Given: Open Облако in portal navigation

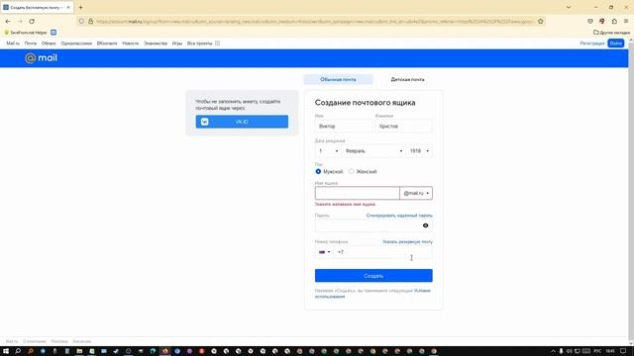Looking at the screenshot, I should pos(49,44).
